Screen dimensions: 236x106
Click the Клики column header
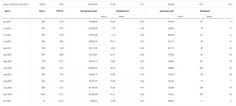click(42, 11)
